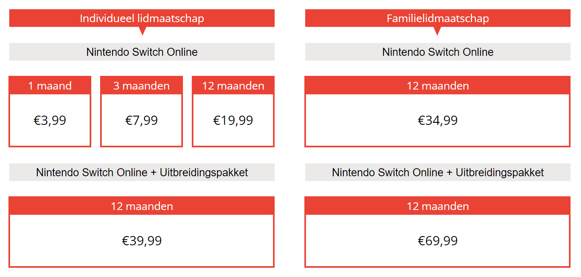Switch to the Familielidmaatschap header tab
This screenshot has width=581, height=277.
tap(437, 18)
